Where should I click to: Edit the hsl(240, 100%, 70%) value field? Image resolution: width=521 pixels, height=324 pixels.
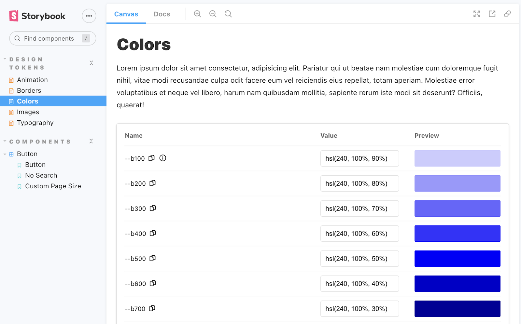coord(359,209)
